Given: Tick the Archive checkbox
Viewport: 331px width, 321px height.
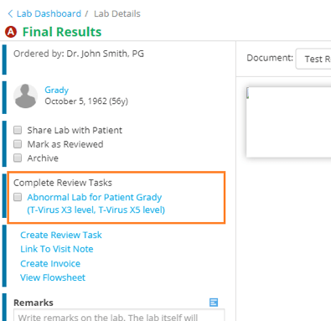Looking at the screenshot, I should coord(18,158).
